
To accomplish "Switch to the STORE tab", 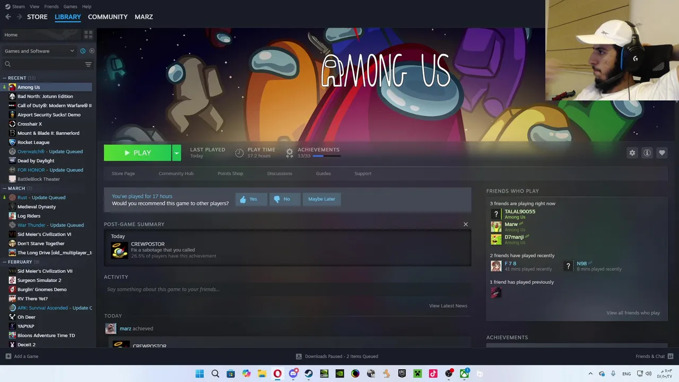I will (x=37, y=17).
